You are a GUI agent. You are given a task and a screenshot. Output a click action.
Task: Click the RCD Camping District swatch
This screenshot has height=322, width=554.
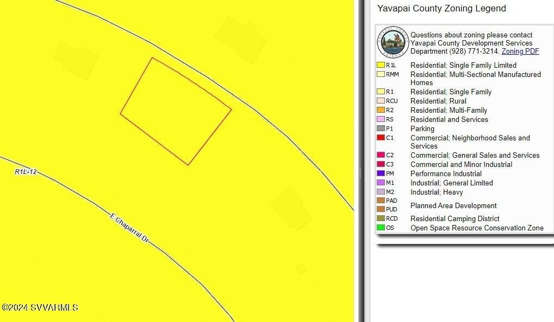pyautogui.click(x=381, y=218)
